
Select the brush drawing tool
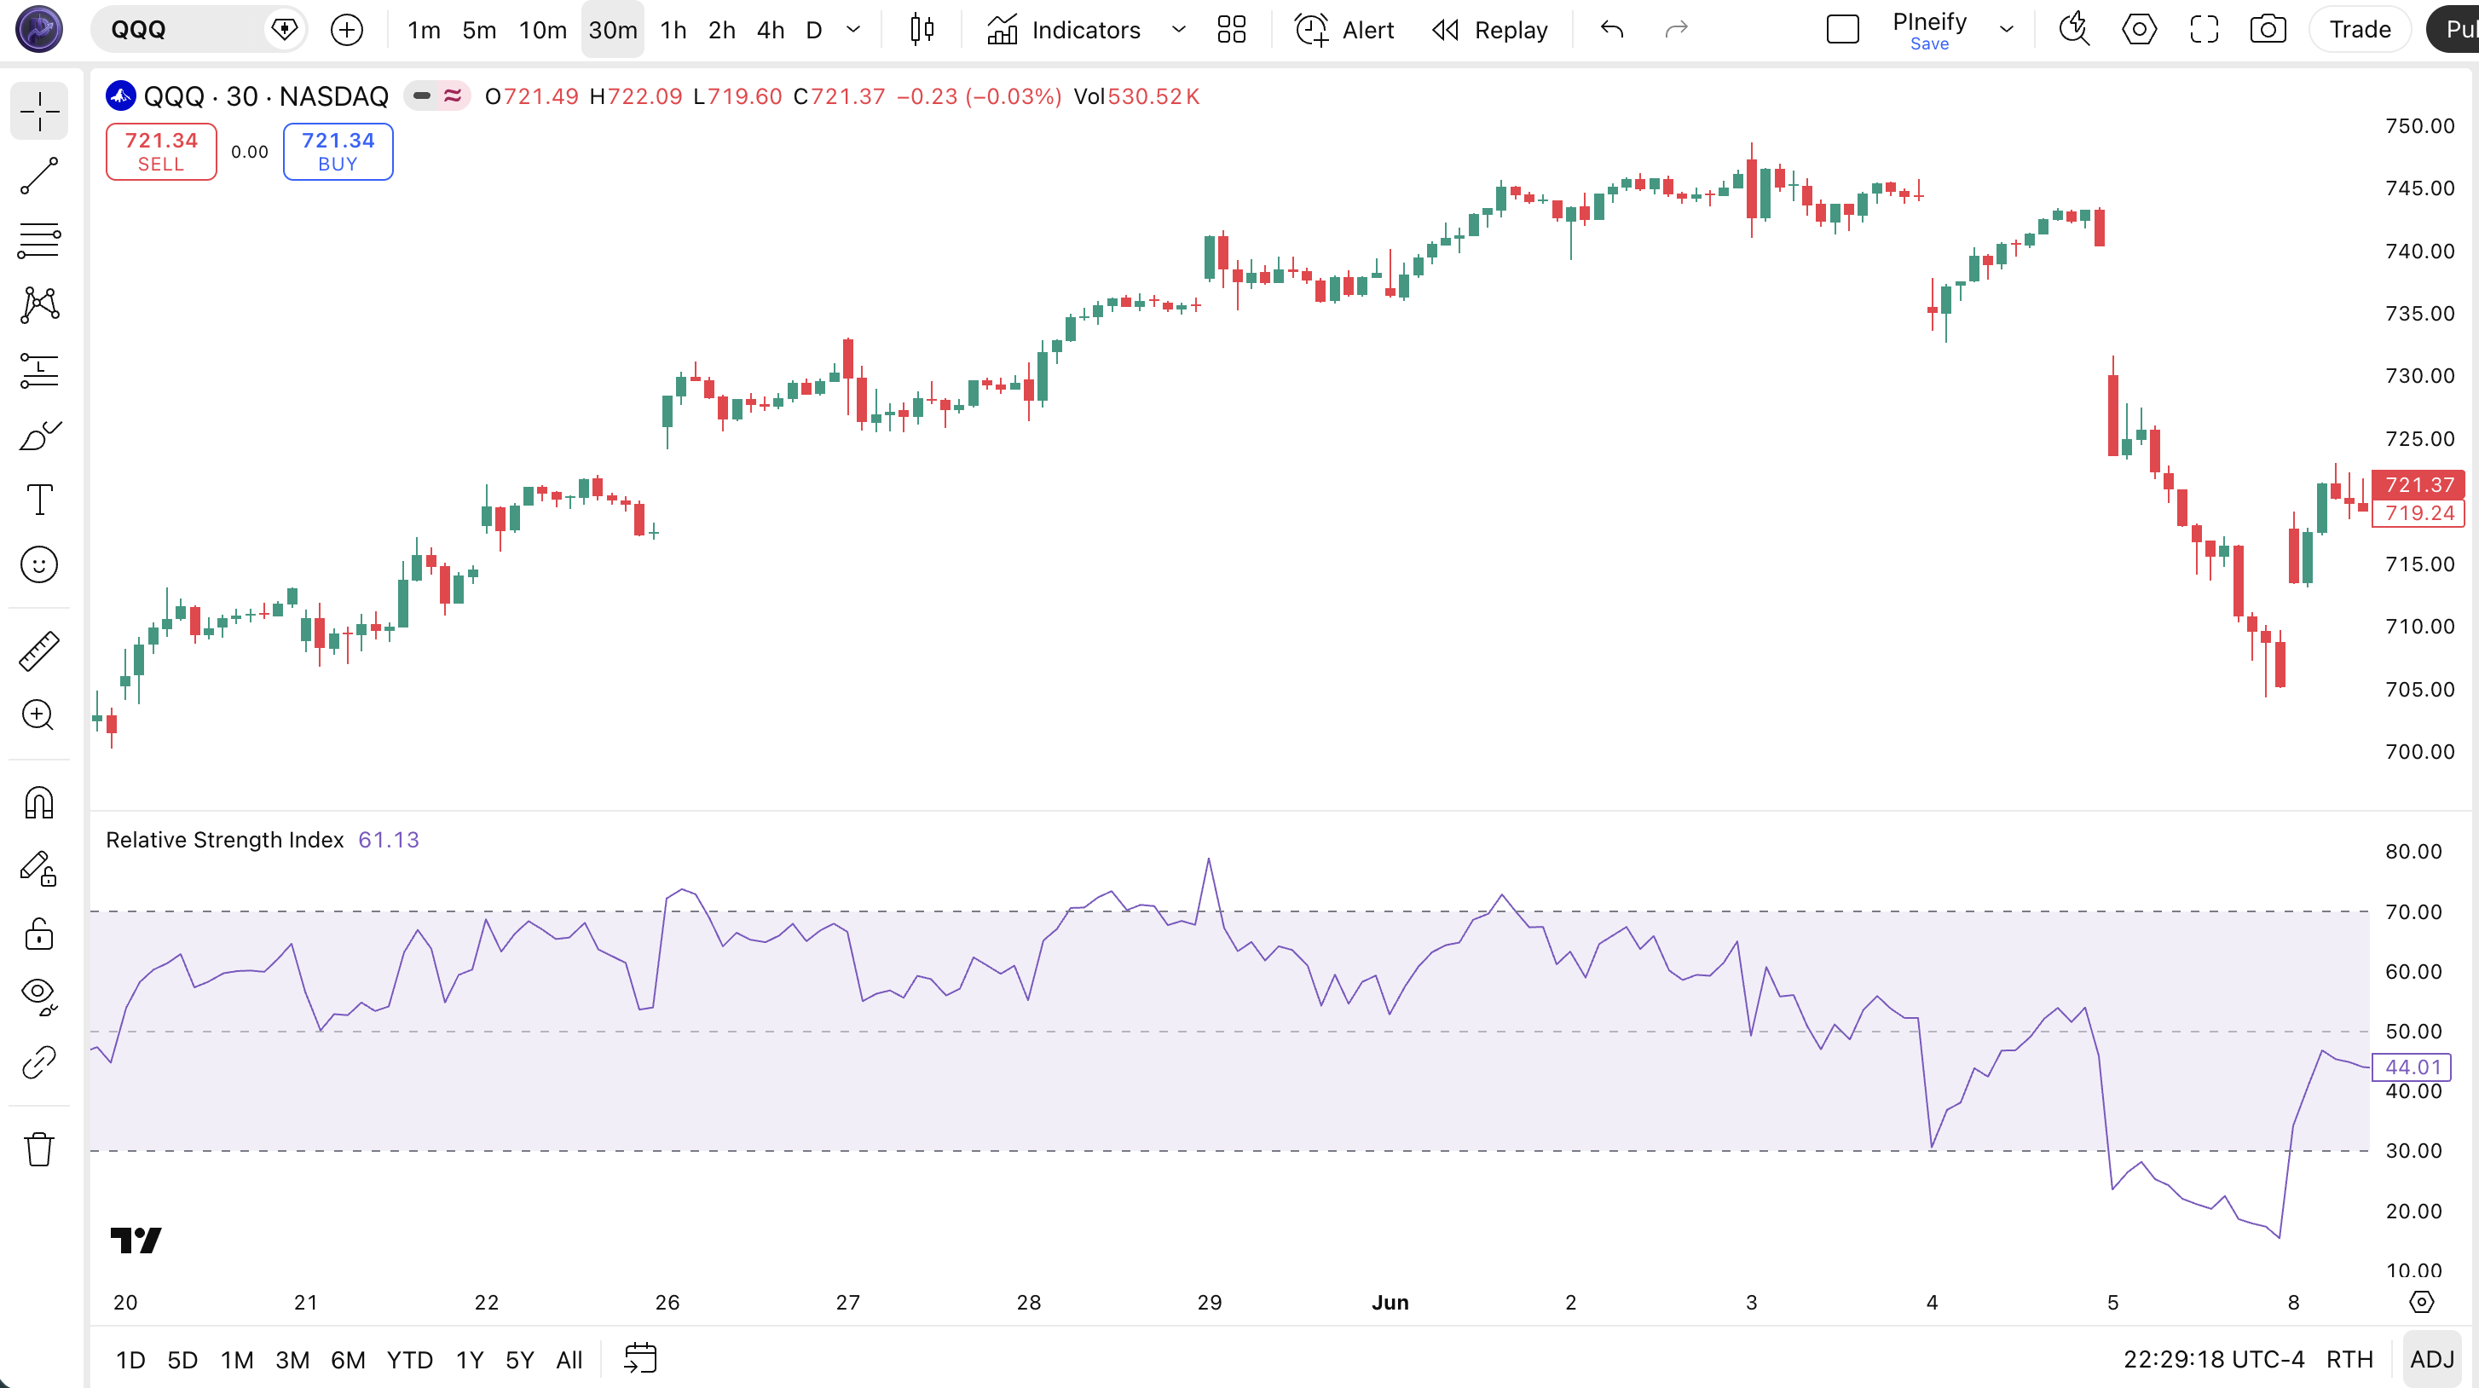(x=39, y=435)
